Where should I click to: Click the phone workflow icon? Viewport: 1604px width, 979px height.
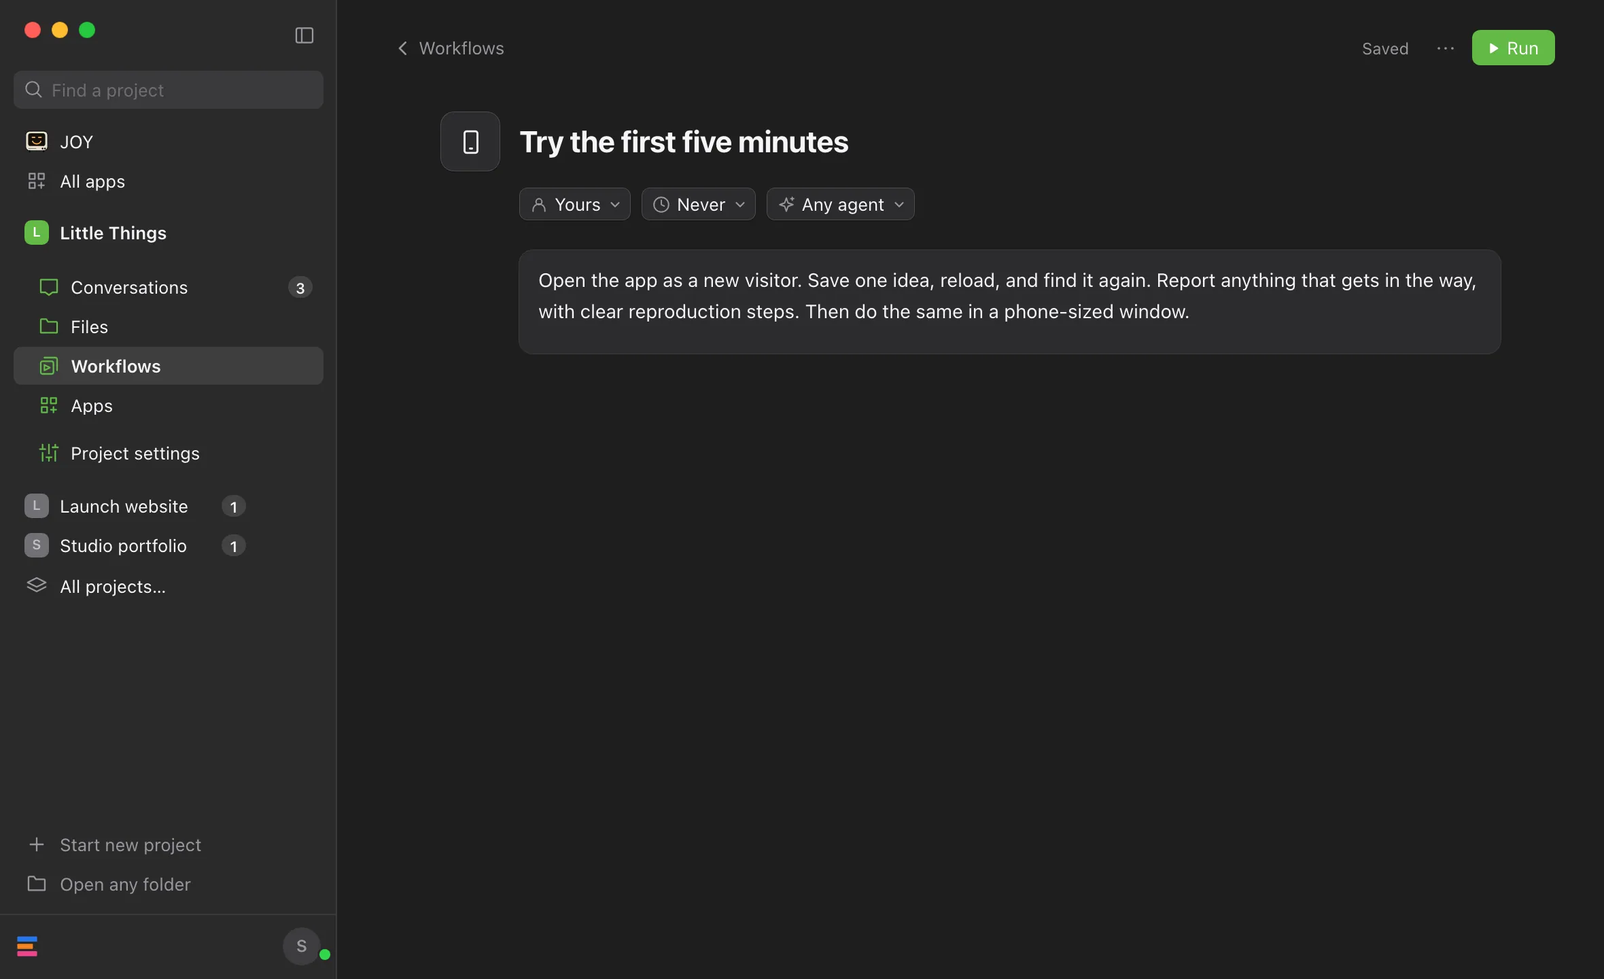[x=470, y=141]
